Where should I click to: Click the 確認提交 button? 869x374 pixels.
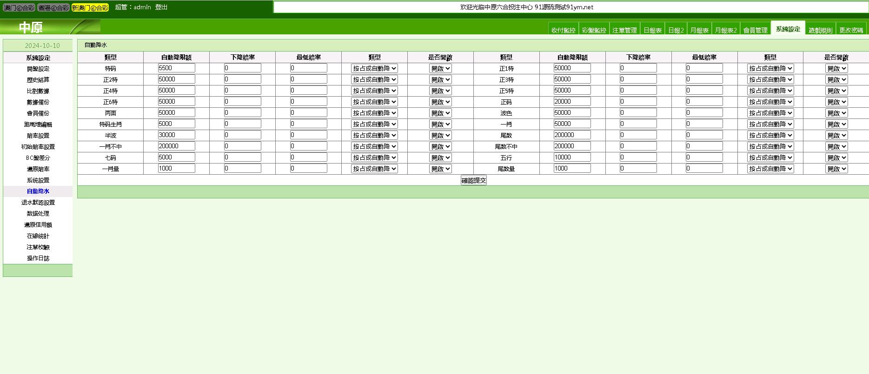[473, 180]
